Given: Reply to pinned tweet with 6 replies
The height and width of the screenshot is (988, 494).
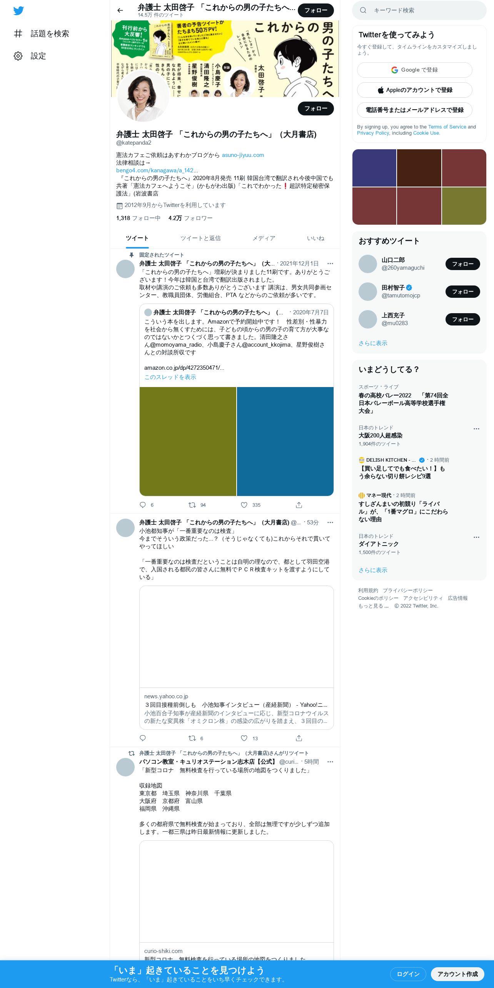Looking at the screenshot, I should tap(143, 505).
